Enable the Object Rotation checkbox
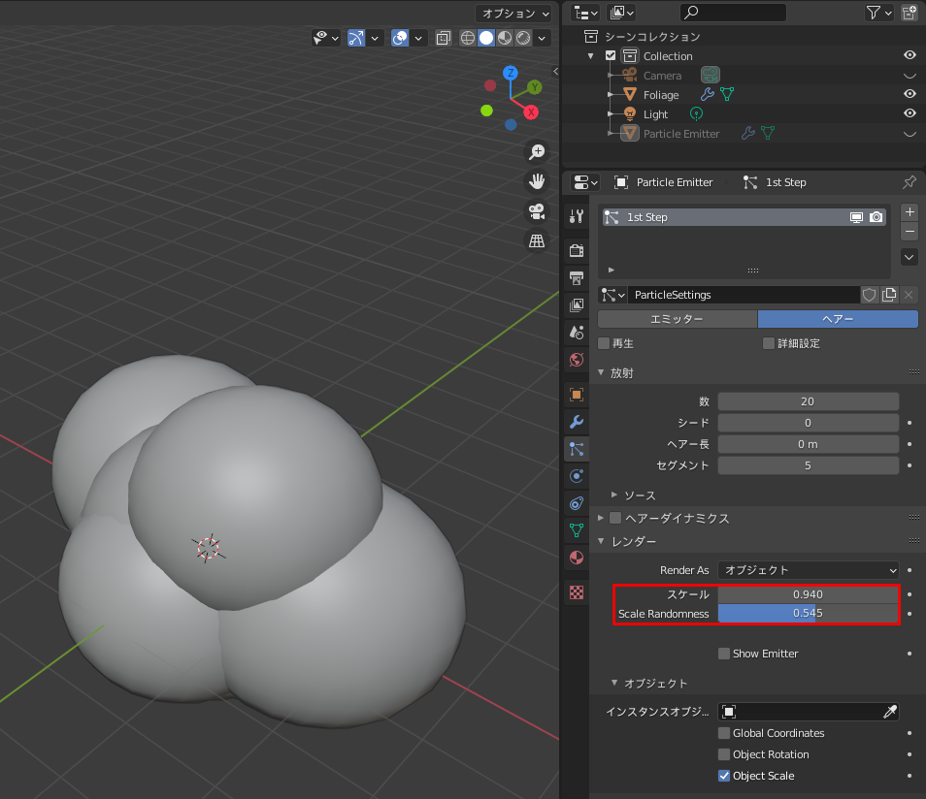 pyautogui.click(x=722, y=754)
